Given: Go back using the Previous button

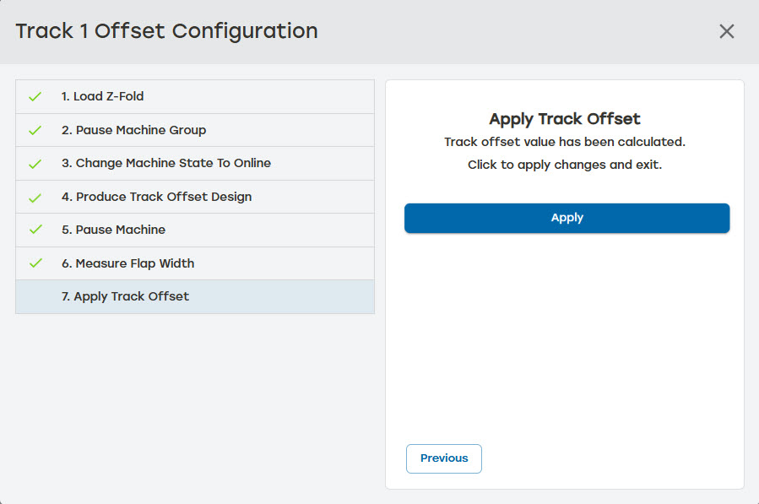Looking at the screenshot, I should coord(443,458).
